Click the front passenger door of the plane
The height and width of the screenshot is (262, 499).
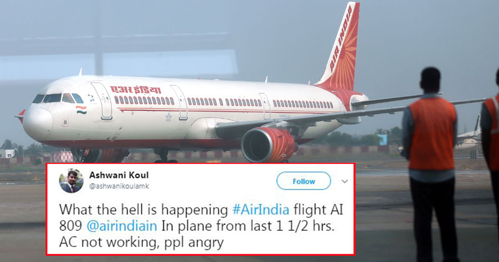pos(102,100)
